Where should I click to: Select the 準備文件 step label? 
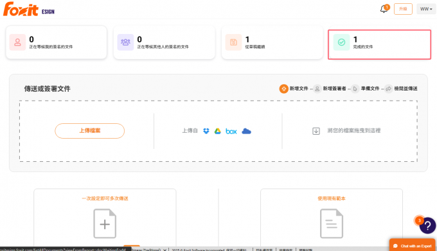370,89
